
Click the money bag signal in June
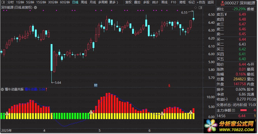[x=162, y=113]
